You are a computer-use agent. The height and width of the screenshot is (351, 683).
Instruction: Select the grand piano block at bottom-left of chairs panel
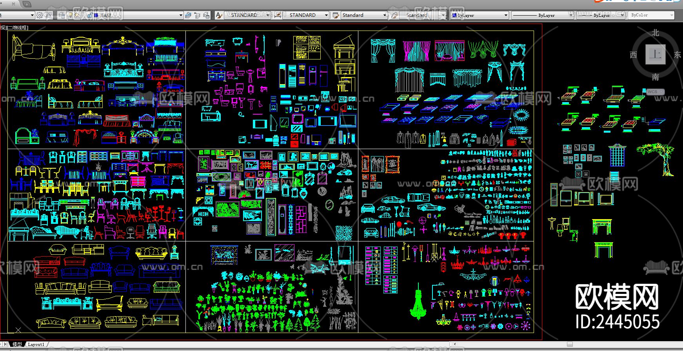click(18, 230)
